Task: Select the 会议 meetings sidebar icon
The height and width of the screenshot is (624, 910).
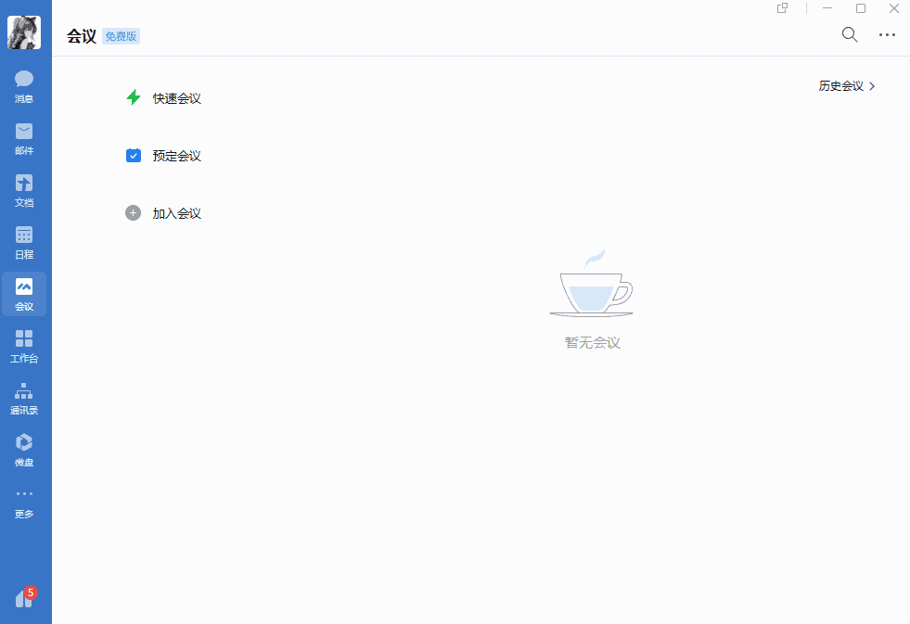Action: click(x=23, y=294)
